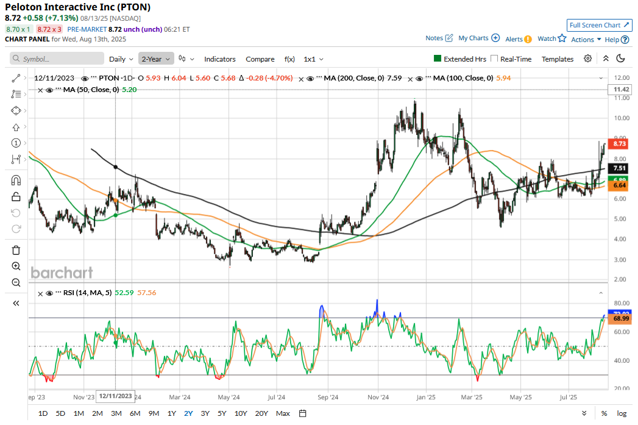
Task: Open the Alerts exclamation icon
Action: click(x=528, y=39)
